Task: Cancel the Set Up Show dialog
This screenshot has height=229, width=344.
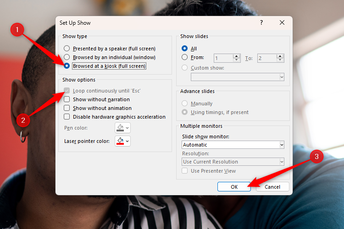Action: tap(272, 187)
